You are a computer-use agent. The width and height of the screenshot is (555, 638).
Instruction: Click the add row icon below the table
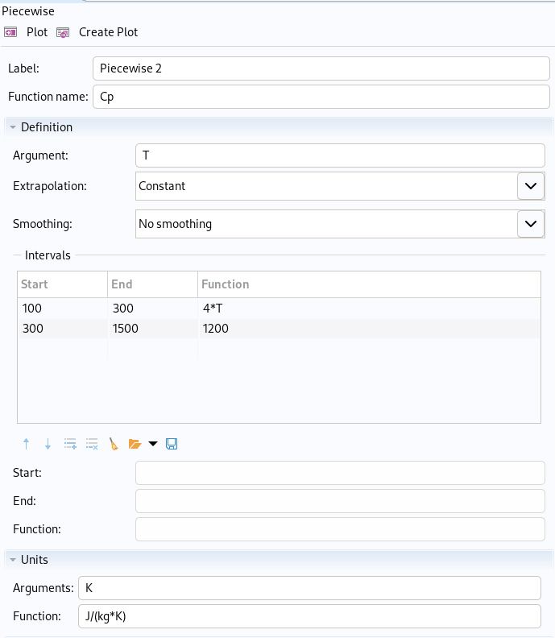pos(70,444)
